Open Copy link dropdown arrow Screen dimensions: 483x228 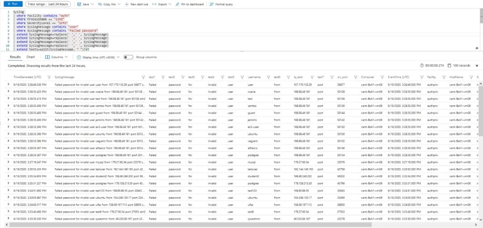119,4
